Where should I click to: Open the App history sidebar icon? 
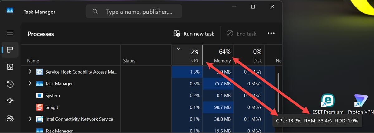click(x=10, y=84)
